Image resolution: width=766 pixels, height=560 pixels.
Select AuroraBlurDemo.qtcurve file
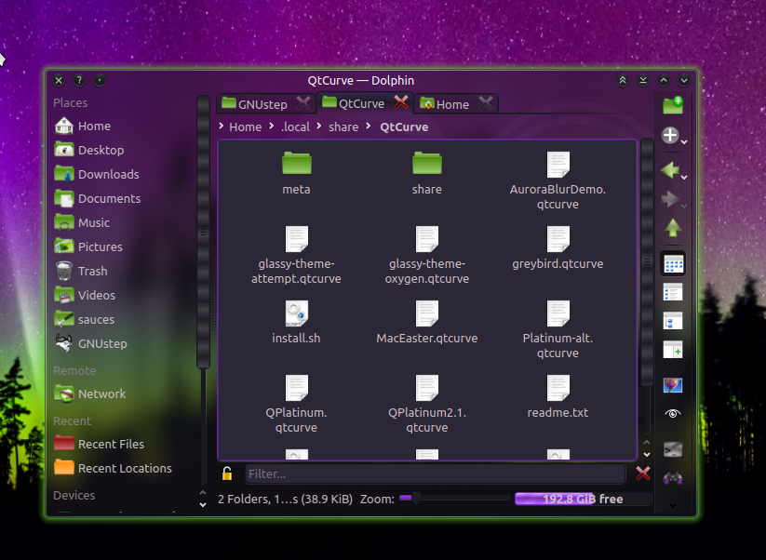(558, 180)
